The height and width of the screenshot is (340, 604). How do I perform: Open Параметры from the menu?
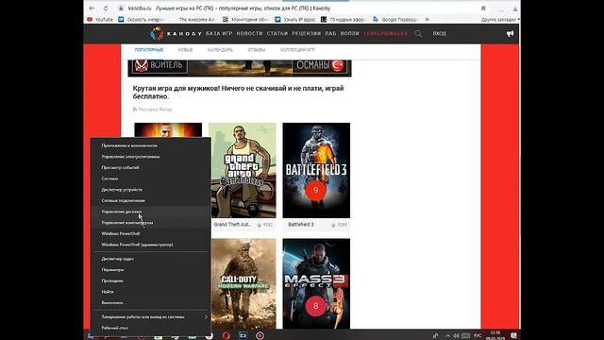point(151,270)
